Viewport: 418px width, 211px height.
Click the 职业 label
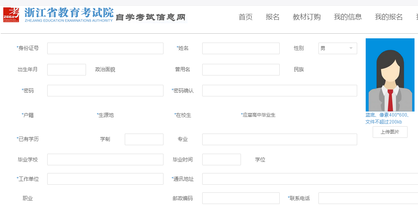[28, 199]
